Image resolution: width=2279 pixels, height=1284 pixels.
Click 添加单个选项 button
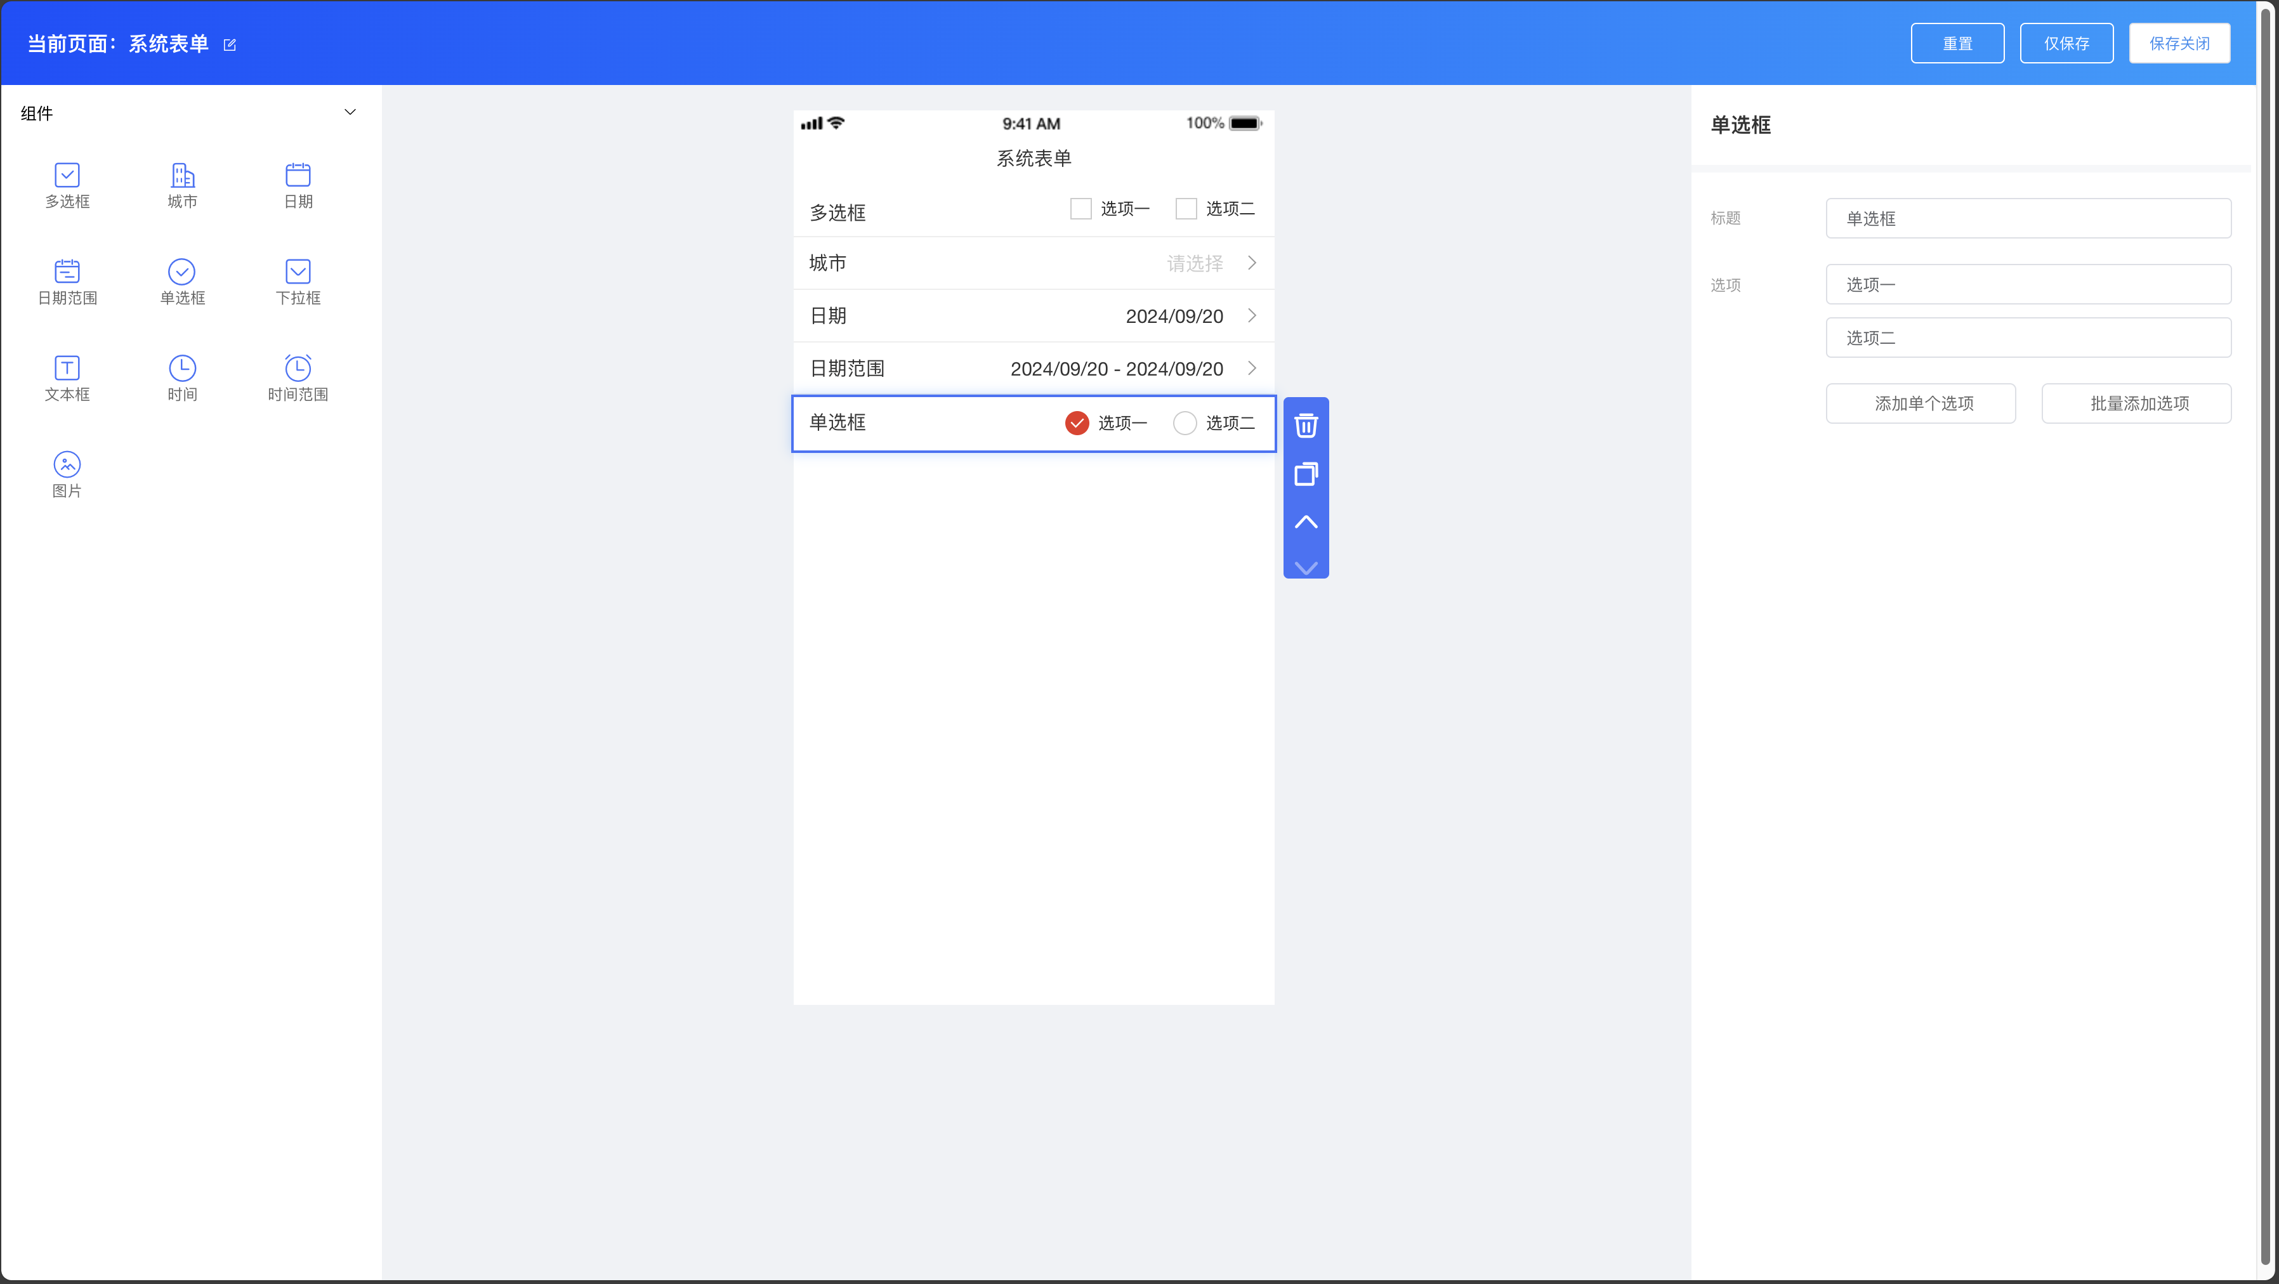(1921, 403)
